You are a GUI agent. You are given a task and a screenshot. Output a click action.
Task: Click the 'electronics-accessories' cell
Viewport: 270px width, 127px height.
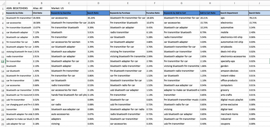tap(234, 56)
